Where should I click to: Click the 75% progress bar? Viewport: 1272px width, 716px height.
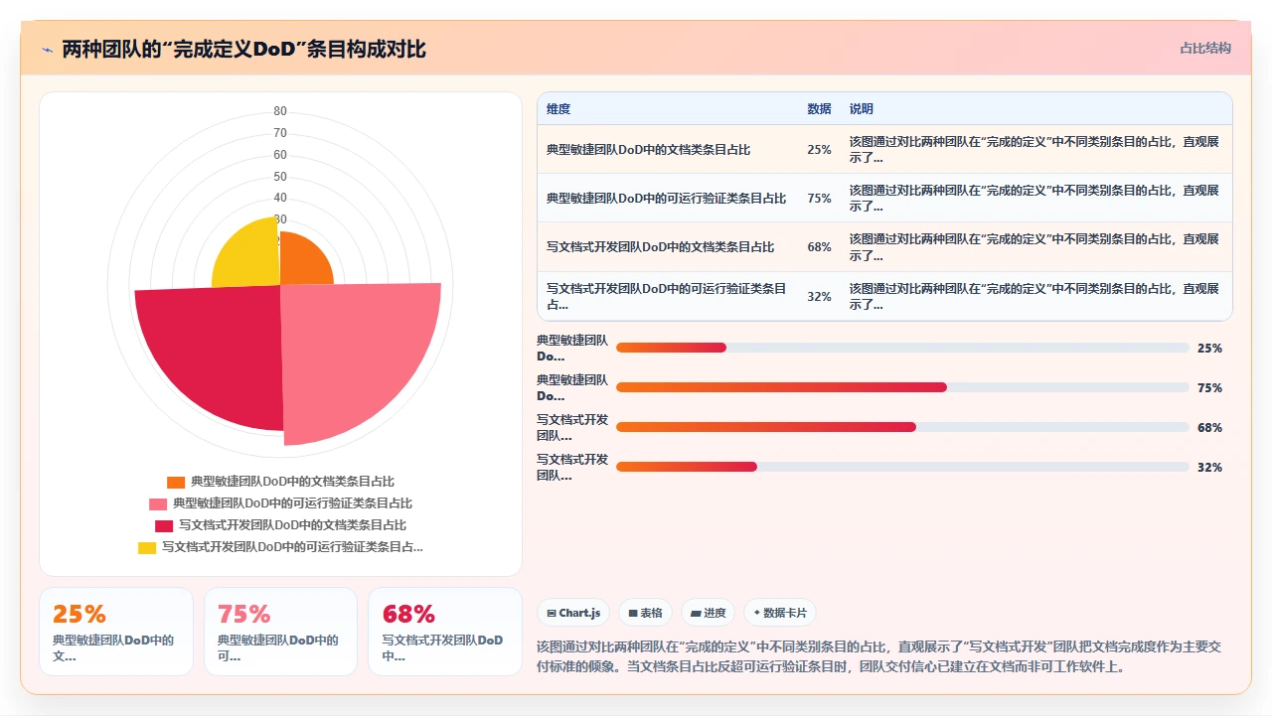point(902,387)
